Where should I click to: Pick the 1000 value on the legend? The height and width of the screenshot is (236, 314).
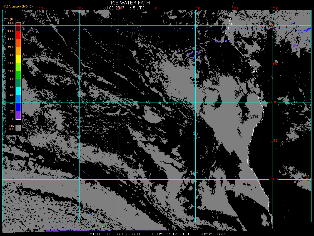[10, 39]
